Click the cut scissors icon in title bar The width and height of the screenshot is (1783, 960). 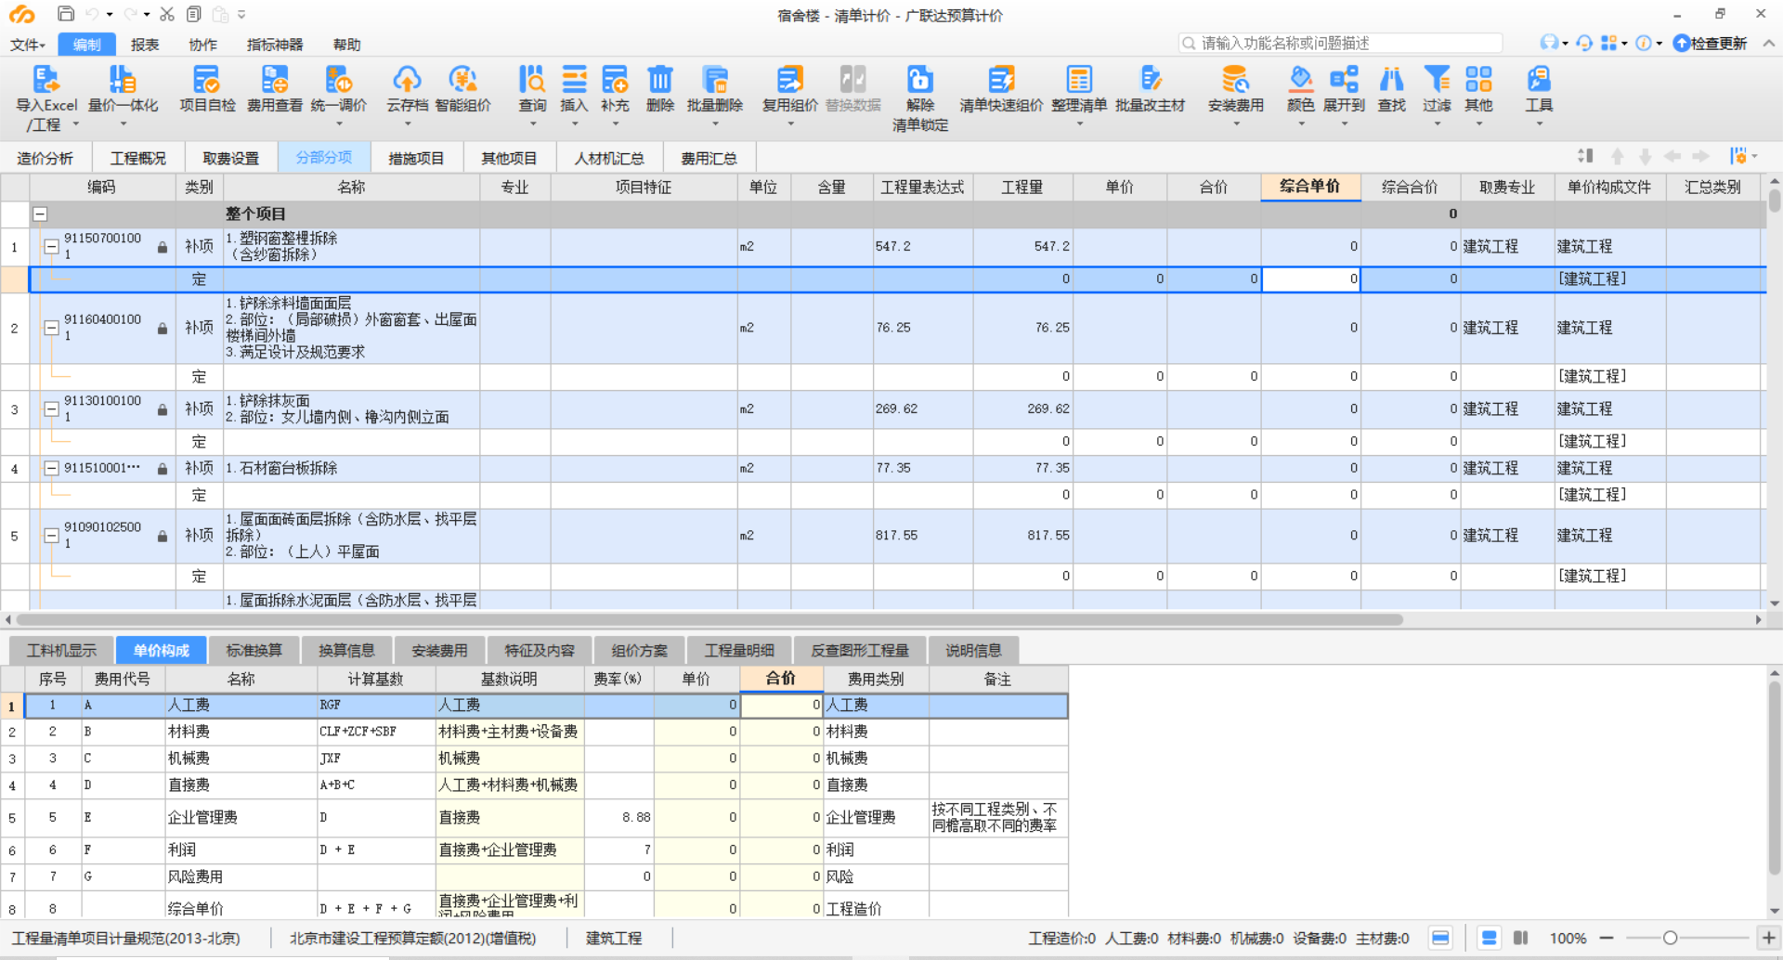(x=167, y=14)
